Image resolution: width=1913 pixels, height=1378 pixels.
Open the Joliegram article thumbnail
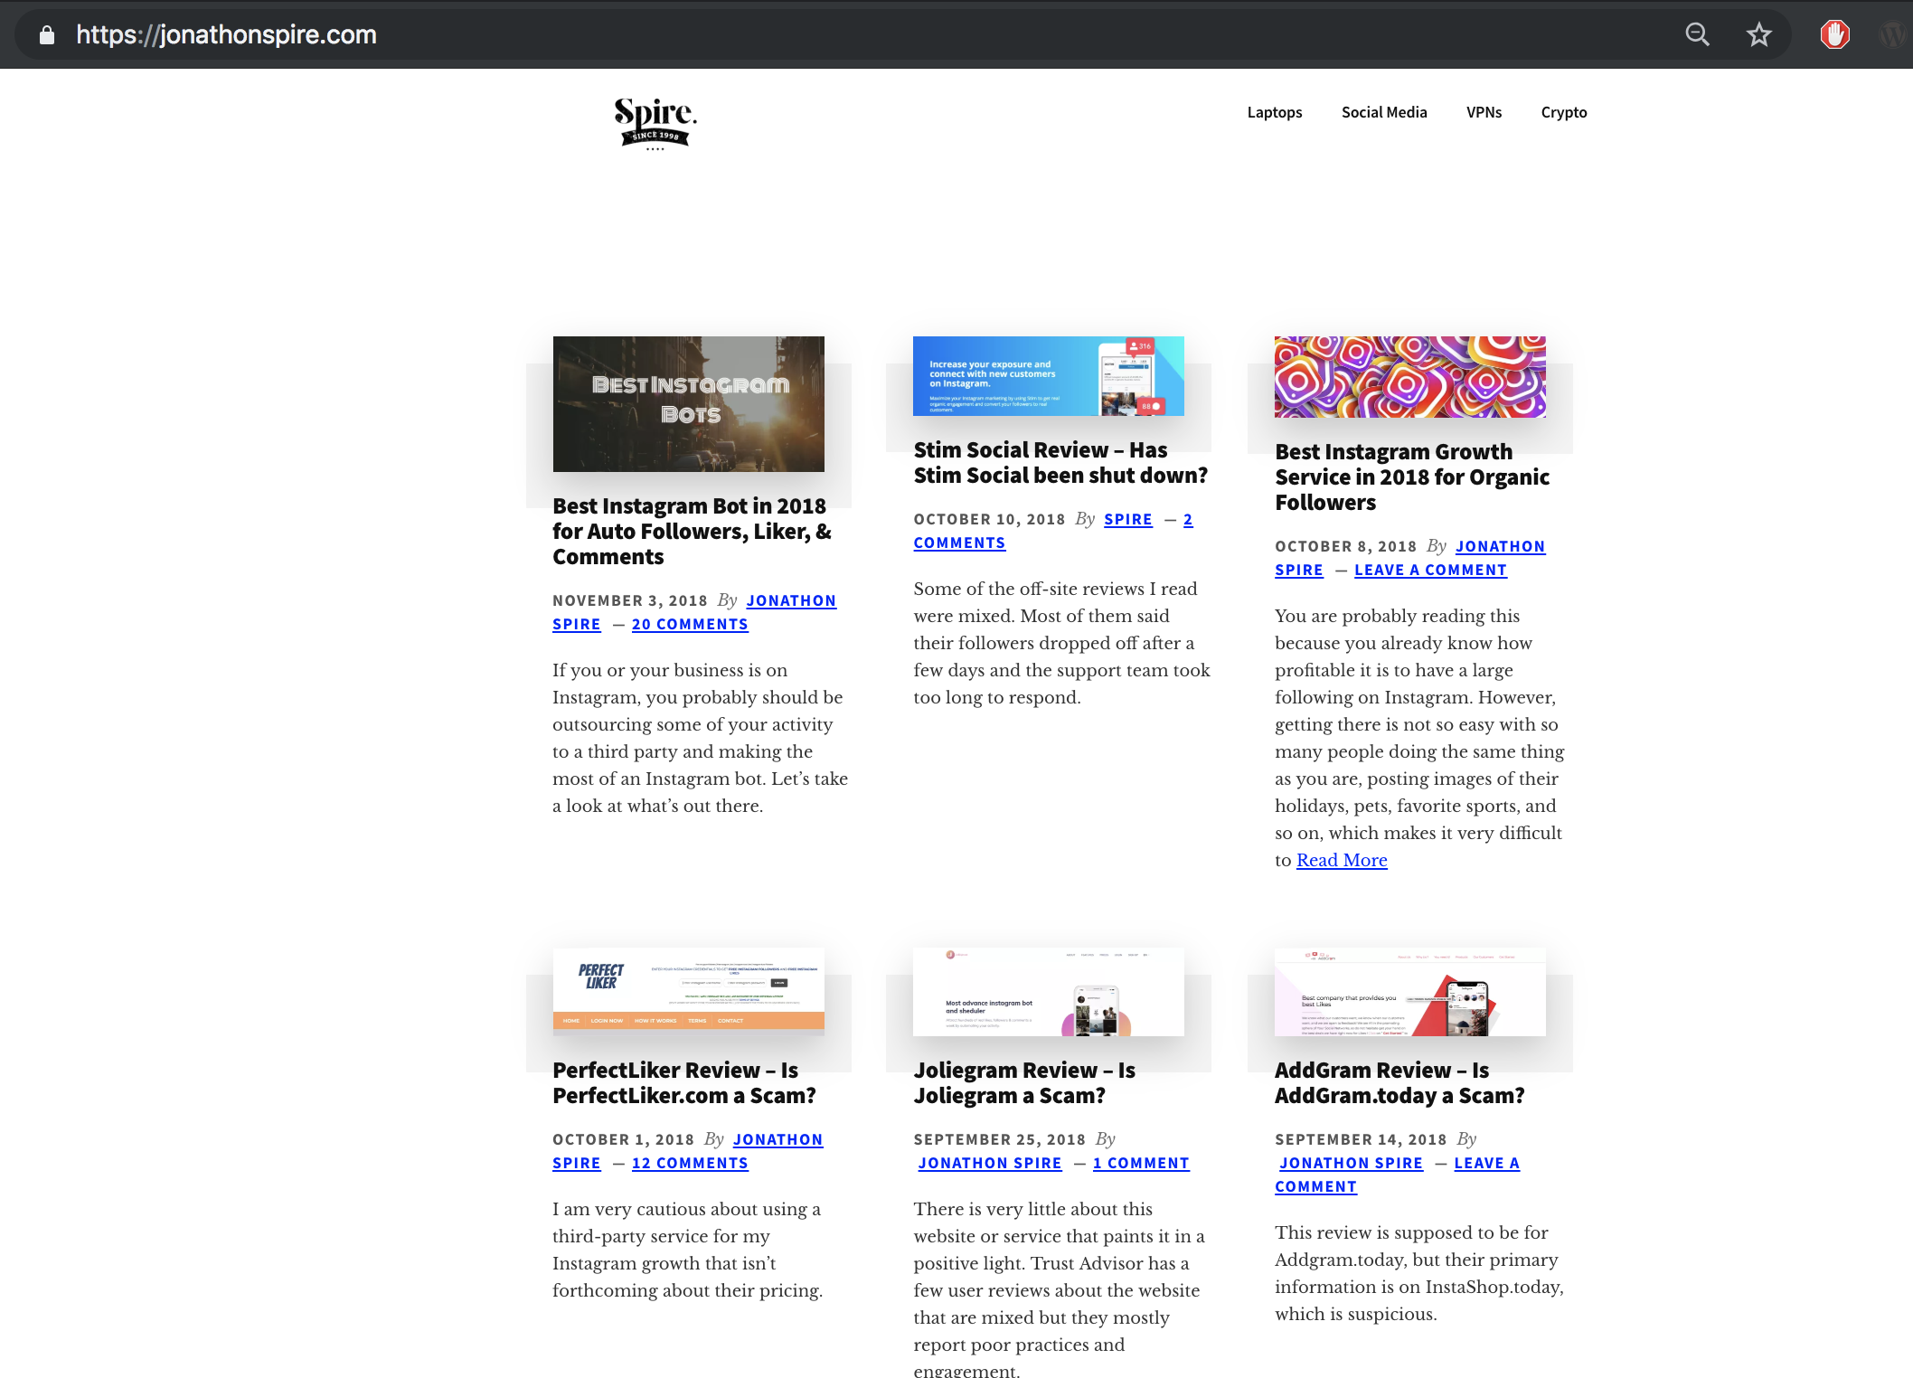(x=1049, y=992)
